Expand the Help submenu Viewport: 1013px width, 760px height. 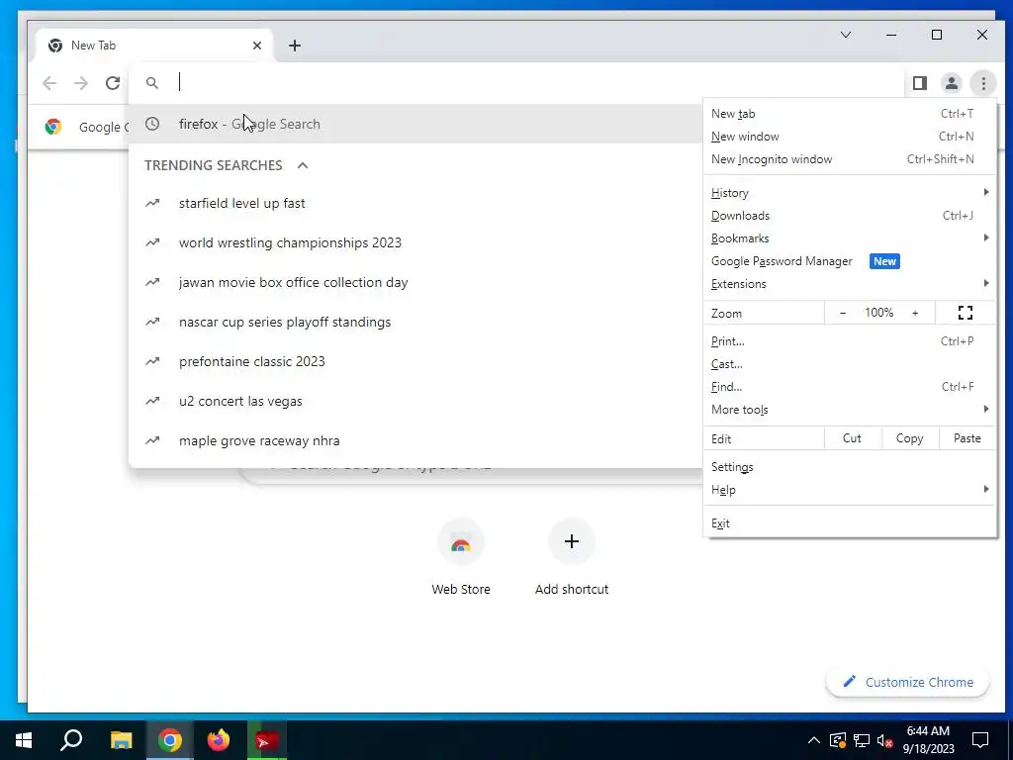(x=850, y=490)
